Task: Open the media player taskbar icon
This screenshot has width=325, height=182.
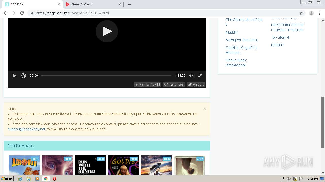Action: (37, 179)
